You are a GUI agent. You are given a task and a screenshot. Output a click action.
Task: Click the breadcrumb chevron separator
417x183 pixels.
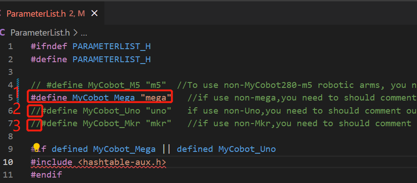pos(75,32)
